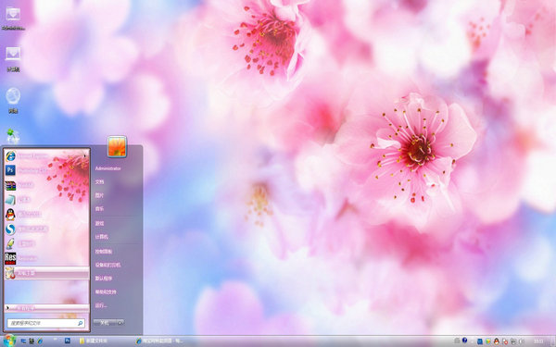The image size is (556, 347).
Task: Open the 运行... (Run) dialog
Action: click(x=101, y=305)
